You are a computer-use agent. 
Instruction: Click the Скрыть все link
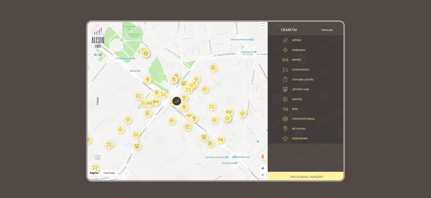(327, 30)
